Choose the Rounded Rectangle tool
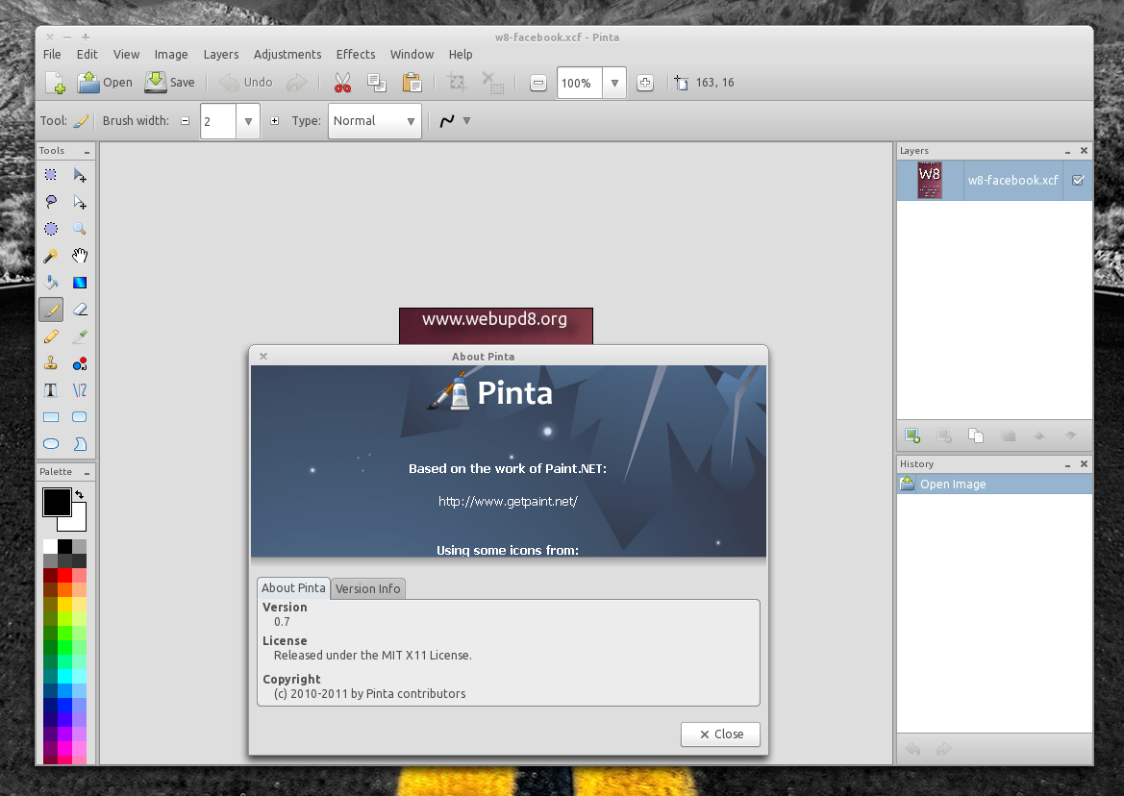Viewport: 1124px width, 796px height. [x=80, y=417]
